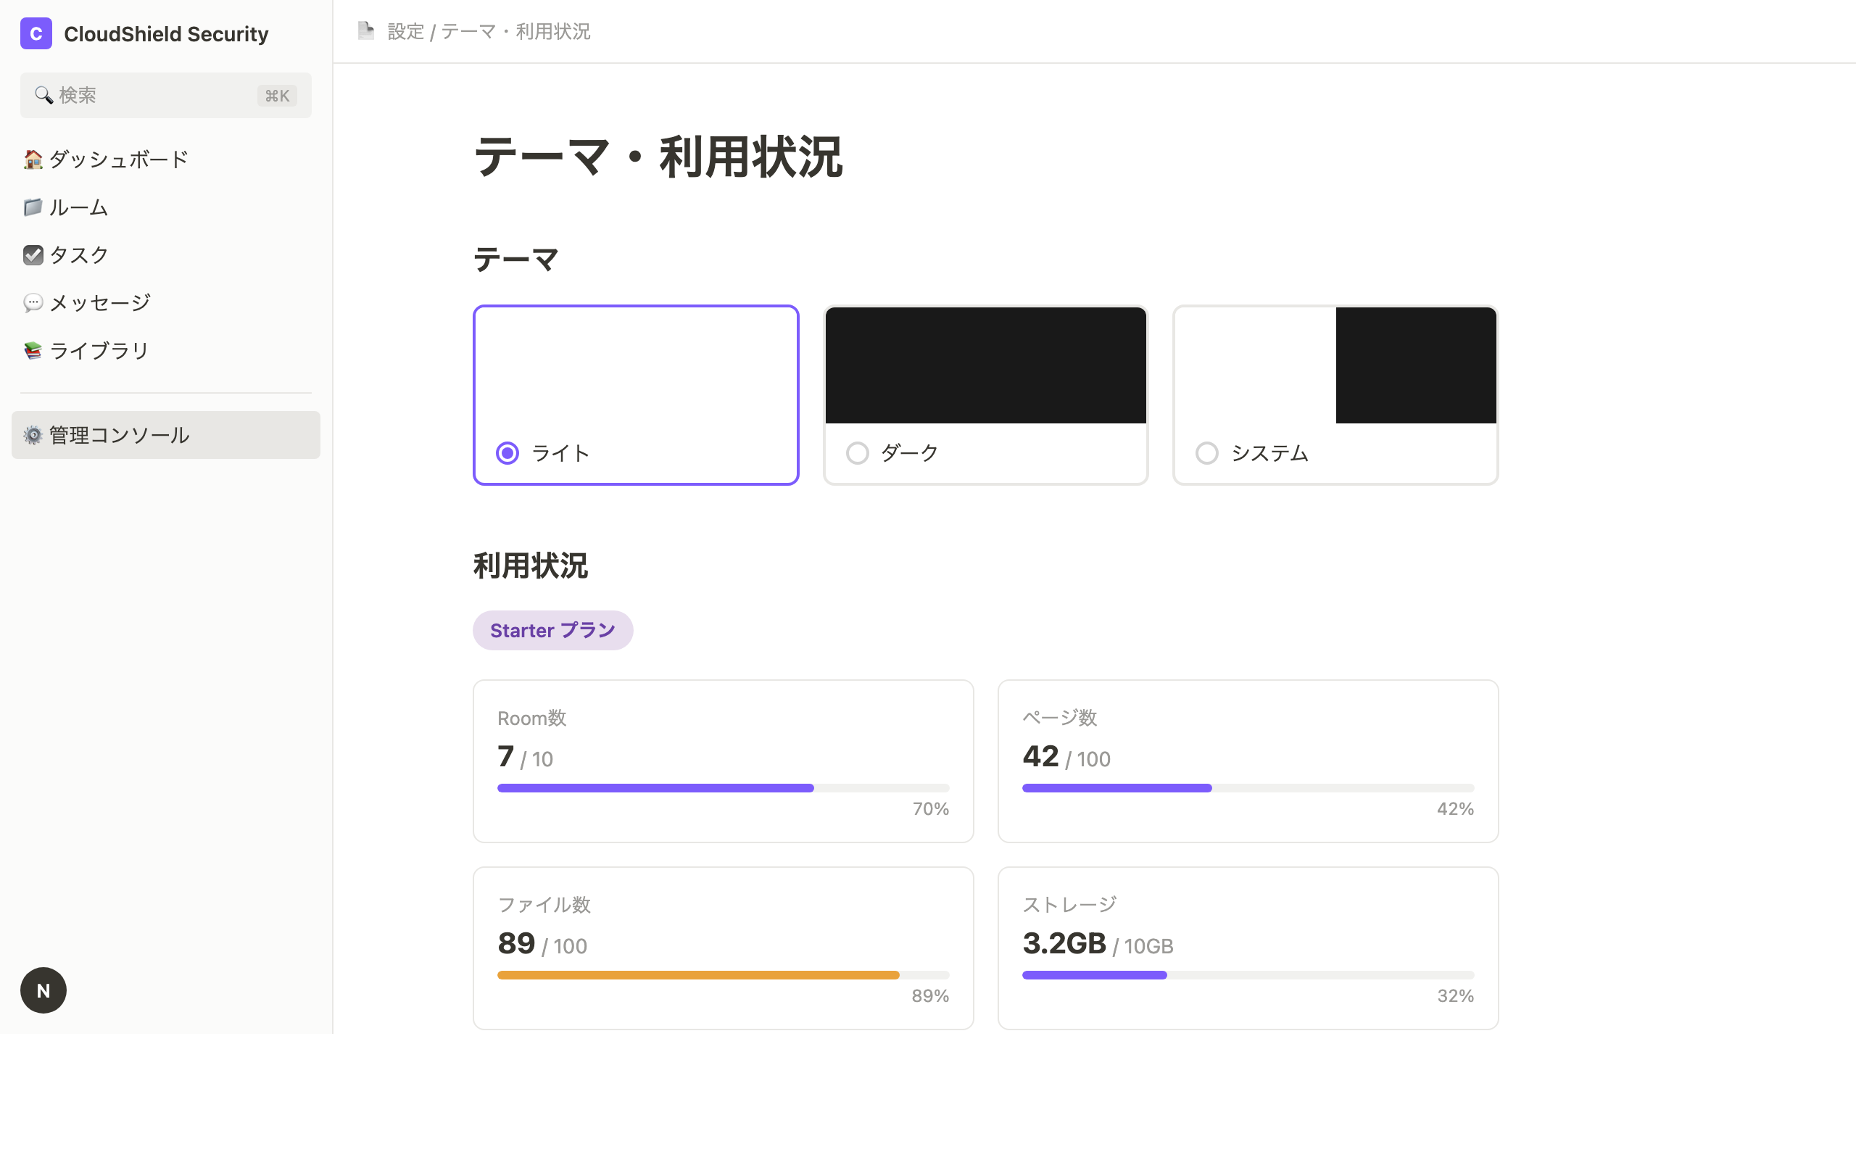Open 管理コンソール in the sidebar

[x=118, y=435]
